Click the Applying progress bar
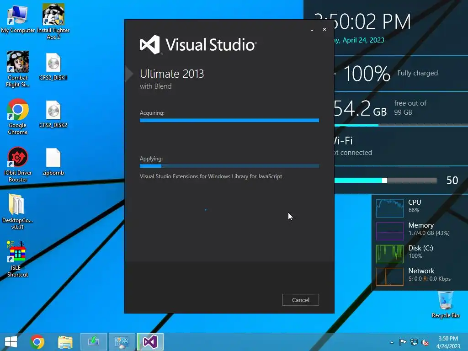Viewport: 468px width, 351px height. [229, 166]
